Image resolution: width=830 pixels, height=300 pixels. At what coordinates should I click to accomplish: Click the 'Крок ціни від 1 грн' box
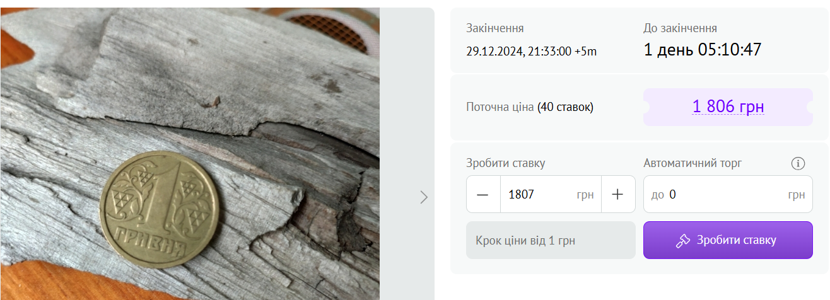click(x=551, y=240)
